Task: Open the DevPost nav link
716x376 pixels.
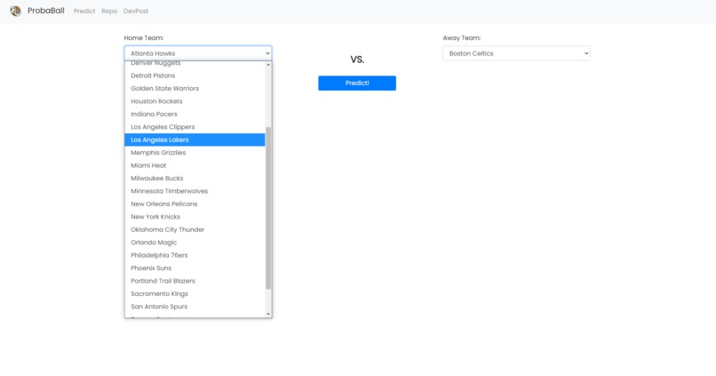Action: pyautogui.click(x=136, y=11)
